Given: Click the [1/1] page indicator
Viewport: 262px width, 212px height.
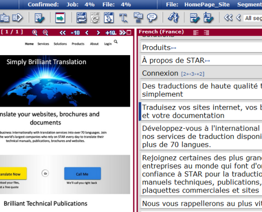Looking at the screenshot, I should [12, 32].
